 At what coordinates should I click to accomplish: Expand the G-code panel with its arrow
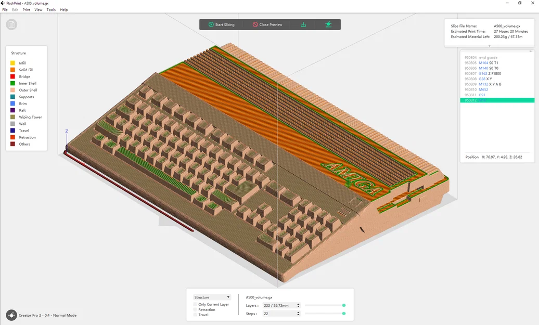[x=531, y=50]
